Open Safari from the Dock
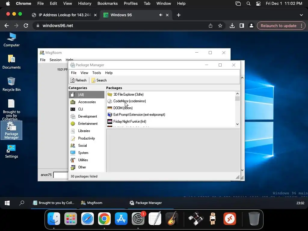Viewport: 308px width, 231px height. (x=88, y=218)
